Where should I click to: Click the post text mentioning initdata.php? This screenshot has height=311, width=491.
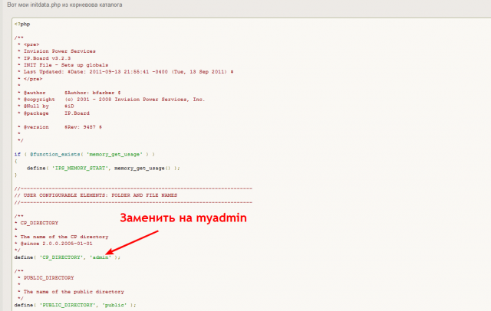pos(64,5)
